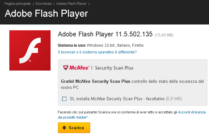Viewport: 209px width, 135px height.
Task: Go to the 'Download' breadcrumb
Action: click(43, 4)
